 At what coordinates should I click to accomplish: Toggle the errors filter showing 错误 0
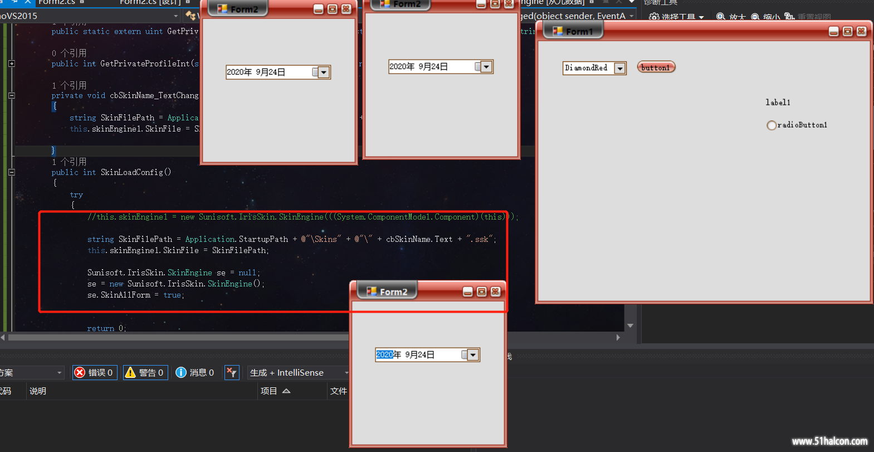[x=95, y=372]
